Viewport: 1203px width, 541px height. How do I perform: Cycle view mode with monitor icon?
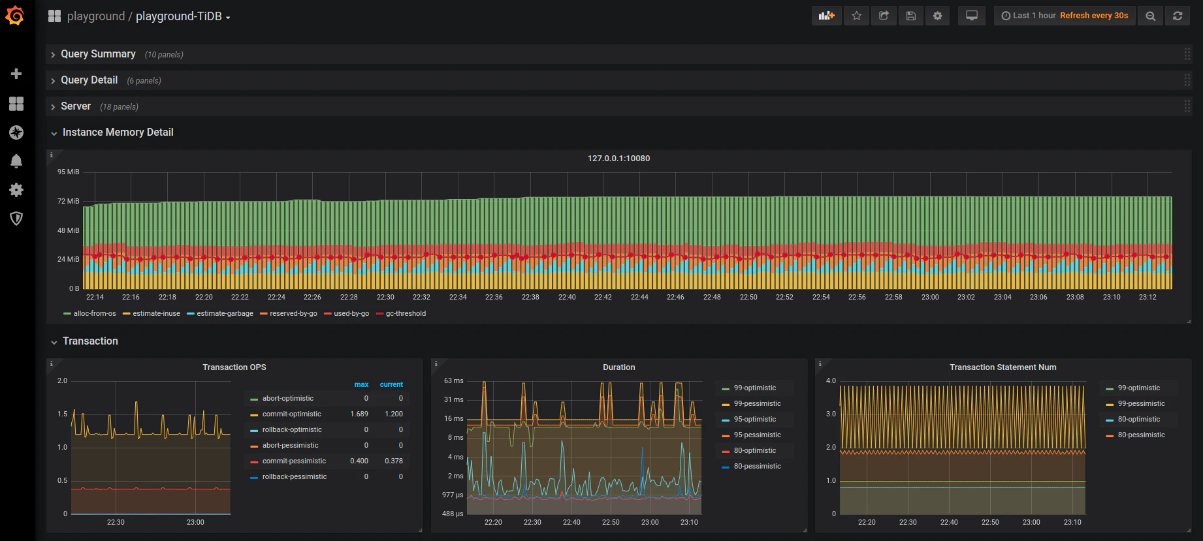971,16
